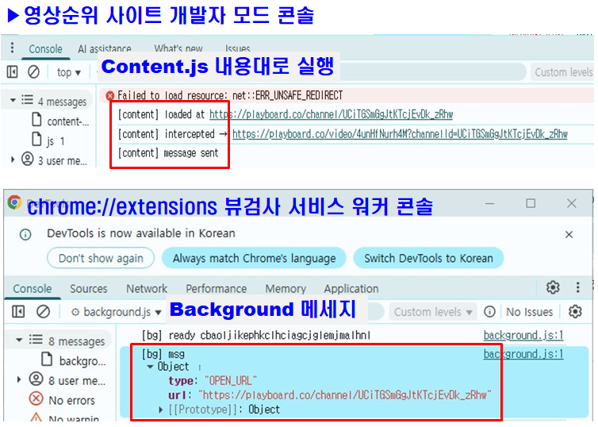Collapse the 4 messages group
The image size is (598, 427).
(13, 101)
